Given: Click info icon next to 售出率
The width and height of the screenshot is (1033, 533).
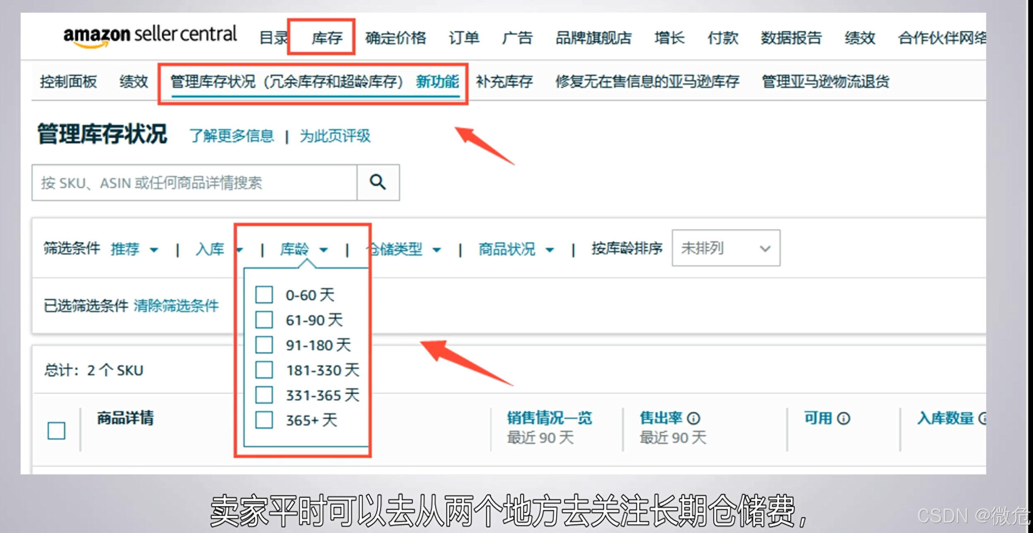Looking at the screenshot, I should [693, 418].
